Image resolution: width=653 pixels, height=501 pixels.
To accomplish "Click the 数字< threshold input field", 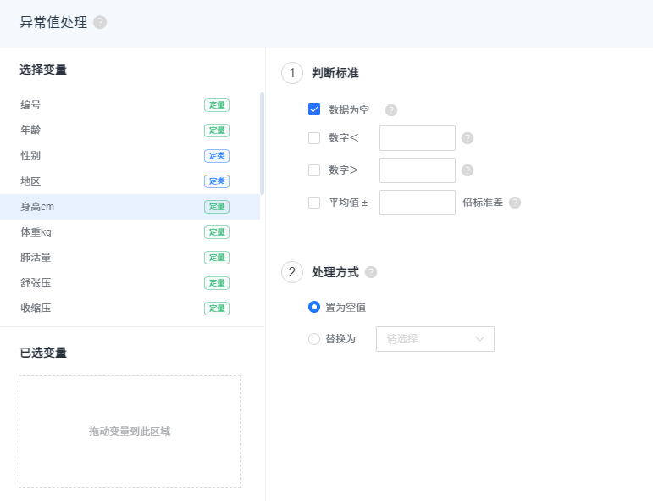I will (418, 138).
